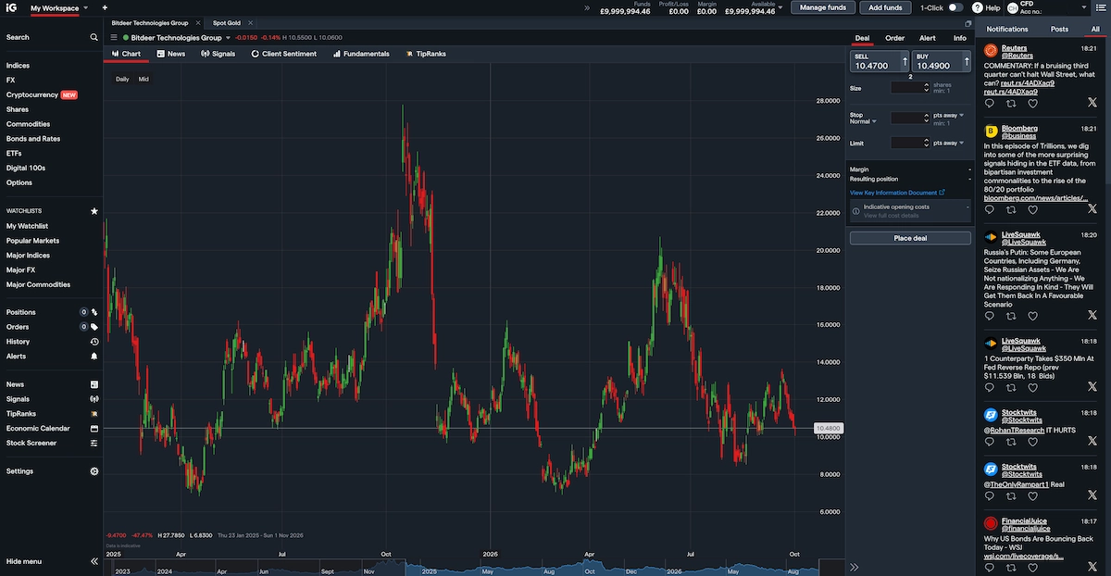Image resolution: width=1111 pixels, height=576 pixels.
Task: Show the Notifications tab
Action: [1007, 30]
